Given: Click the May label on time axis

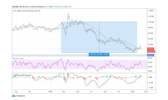Looking at the screenshot, I should (78, 92).
